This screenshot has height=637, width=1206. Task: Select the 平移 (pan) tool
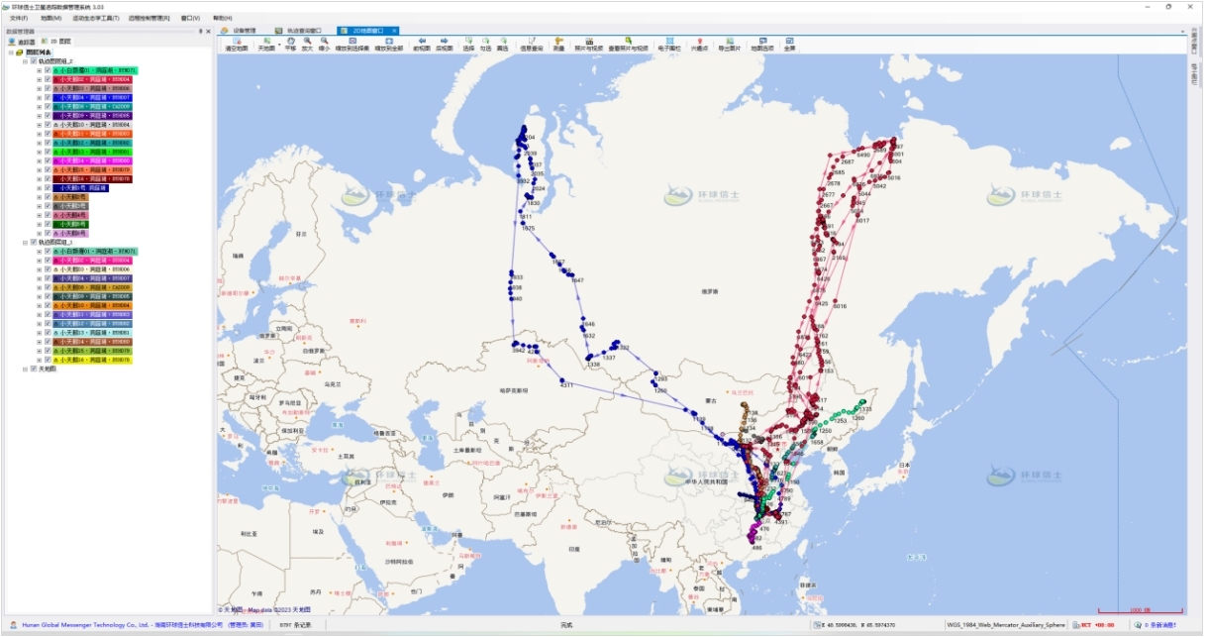pos(290,44)
